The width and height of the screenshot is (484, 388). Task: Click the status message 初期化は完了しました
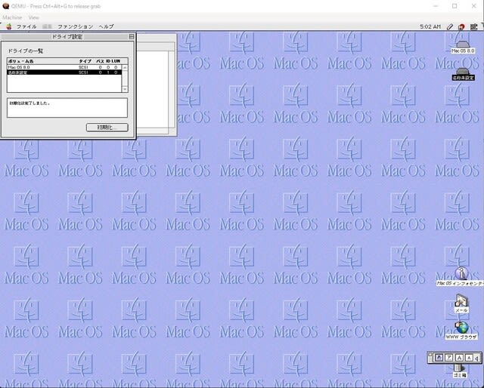coord(29,103)
